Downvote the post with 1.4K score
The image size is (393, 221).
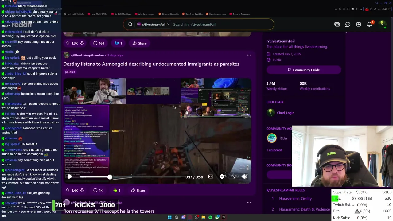point(82,190)
